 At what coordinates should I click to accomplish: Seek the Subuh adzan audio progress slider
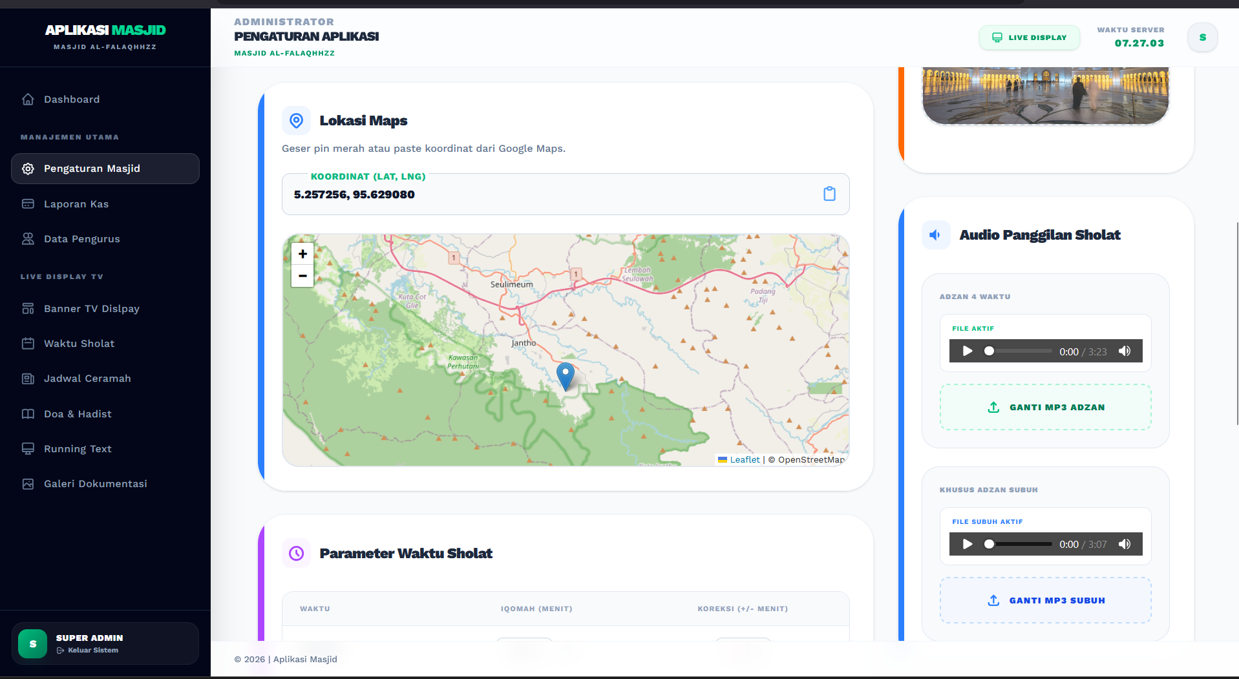(1019, 545)
